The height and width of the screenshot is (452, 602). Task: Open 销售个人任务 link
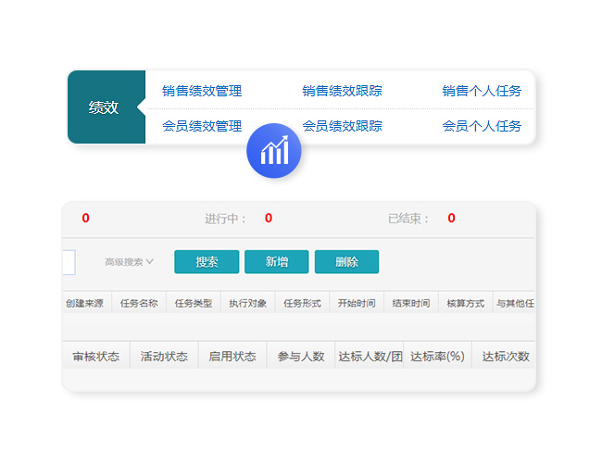[x=482, y=91]
